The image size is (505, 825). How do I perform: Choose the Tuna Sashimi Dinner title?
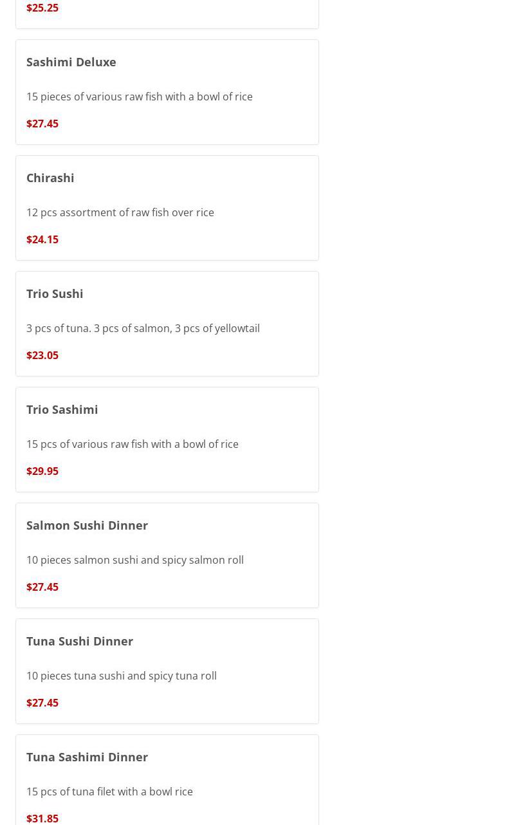point(87,757)
